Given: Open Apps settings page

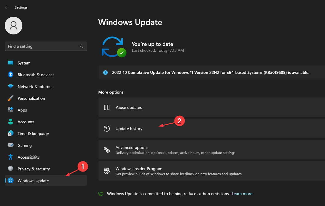Looking at the screenshot, I should point(46,110).
